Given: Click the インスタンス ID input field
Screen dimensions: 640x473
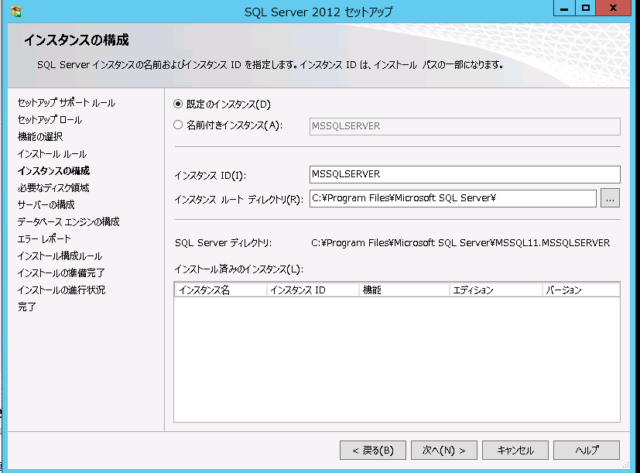Looking at the screenshot, I should click(464, 174).
